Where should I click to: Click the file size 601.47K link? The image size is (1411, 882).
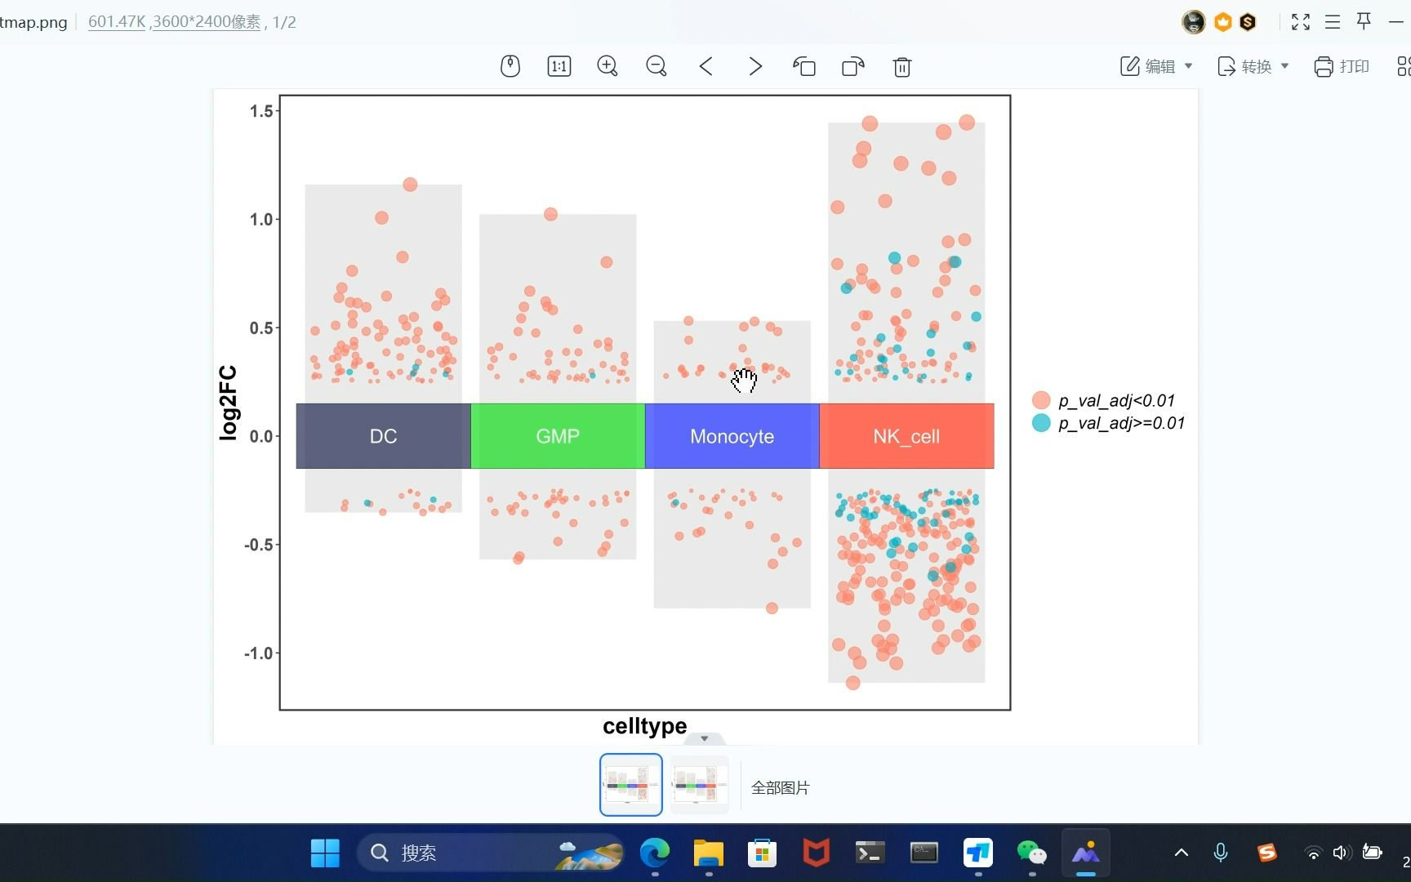tap(117, 22)
